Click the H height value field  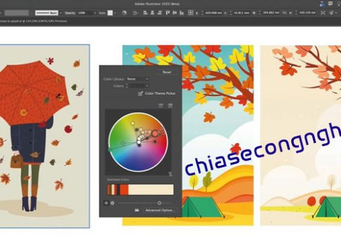point(308,13)
